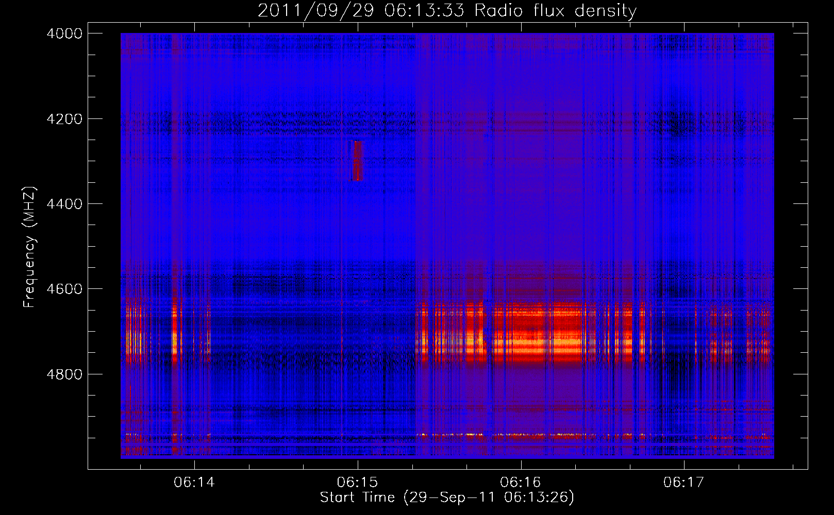Click the 4000 frequency tick label
The width and height of the screenshot is (834, 515).
(x=64, y=33)
